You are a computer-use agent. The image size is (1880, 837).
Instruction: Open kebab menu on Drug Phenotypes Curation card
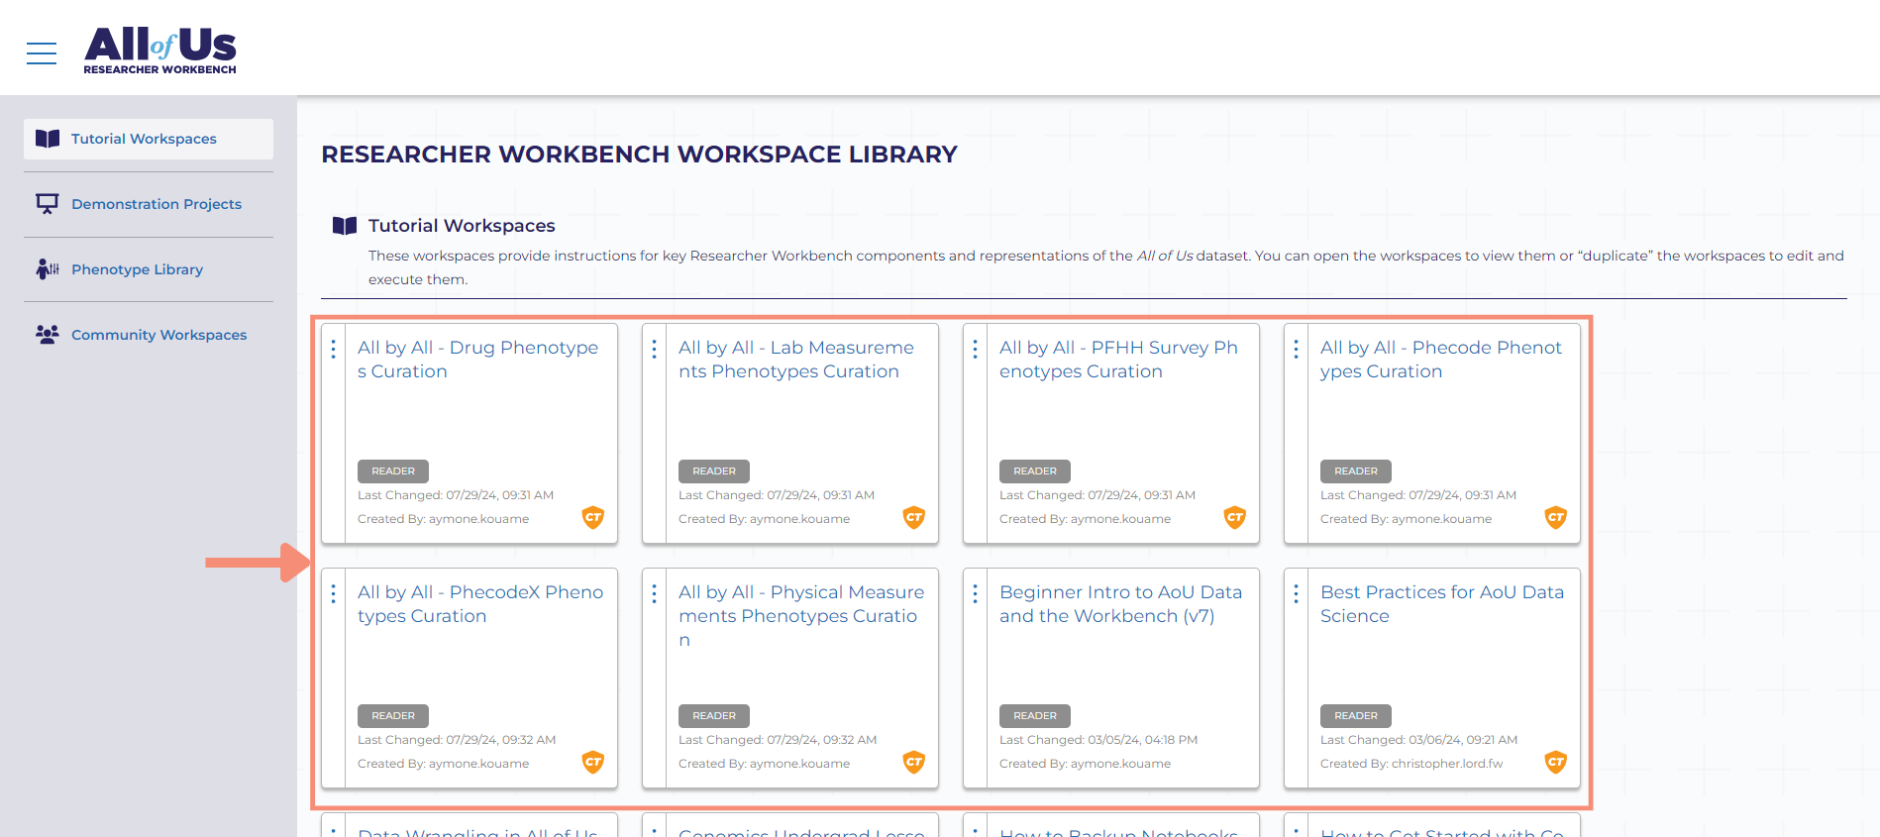(334, 349)
